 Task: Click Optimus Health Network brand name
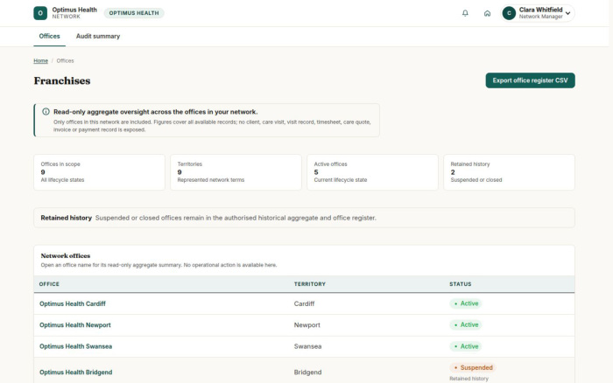tap(74, 13)
